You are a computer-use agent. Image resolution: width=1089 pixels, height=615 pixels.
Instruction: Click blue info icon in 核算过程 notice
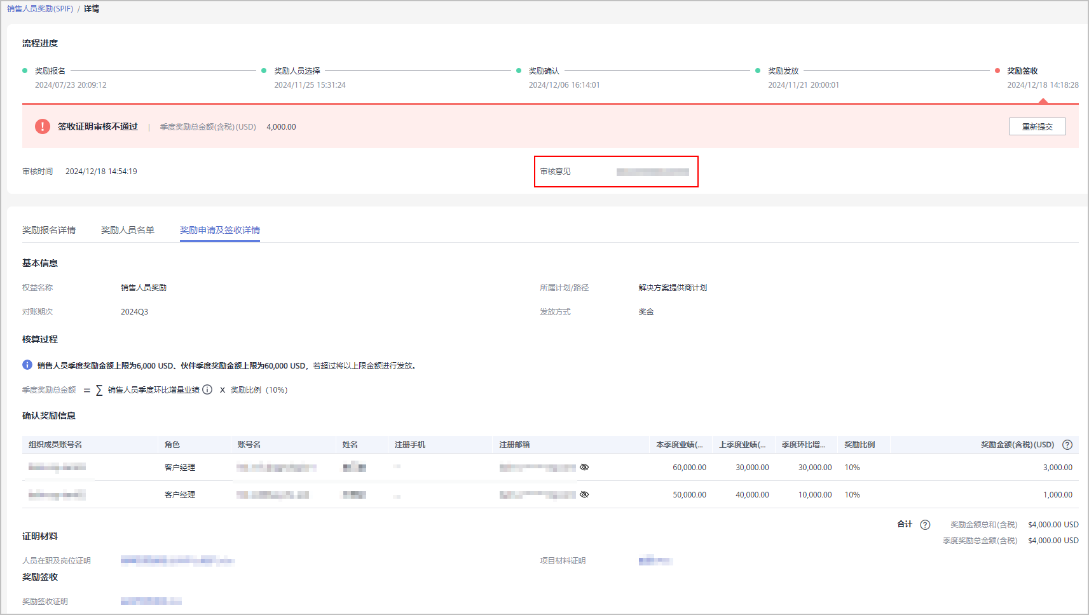click(27, 365)
